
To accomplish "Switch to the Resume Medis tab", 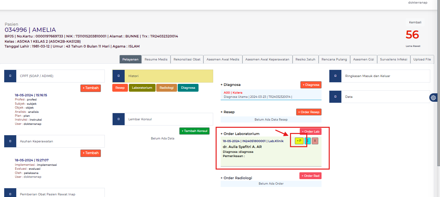I will click(x=156, y=59).
